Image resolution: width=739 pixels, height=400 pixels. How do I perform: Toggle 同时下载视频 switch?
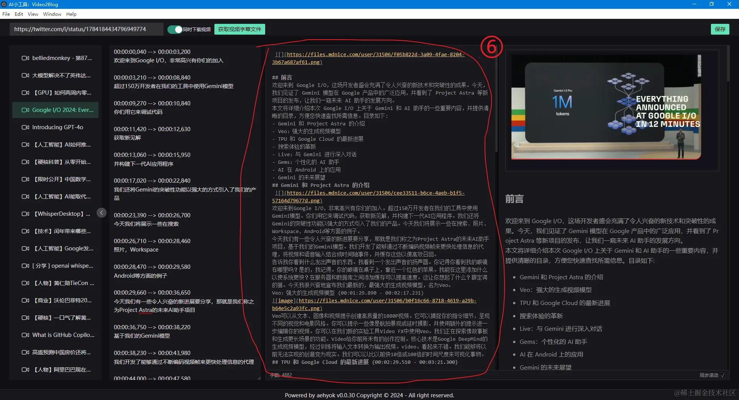coord(175,29)
